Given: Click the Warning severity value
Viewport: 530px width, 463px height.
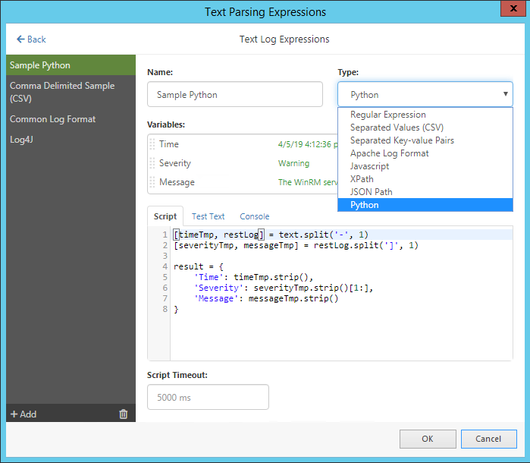Looking at the screenshot, I should 293,163.
